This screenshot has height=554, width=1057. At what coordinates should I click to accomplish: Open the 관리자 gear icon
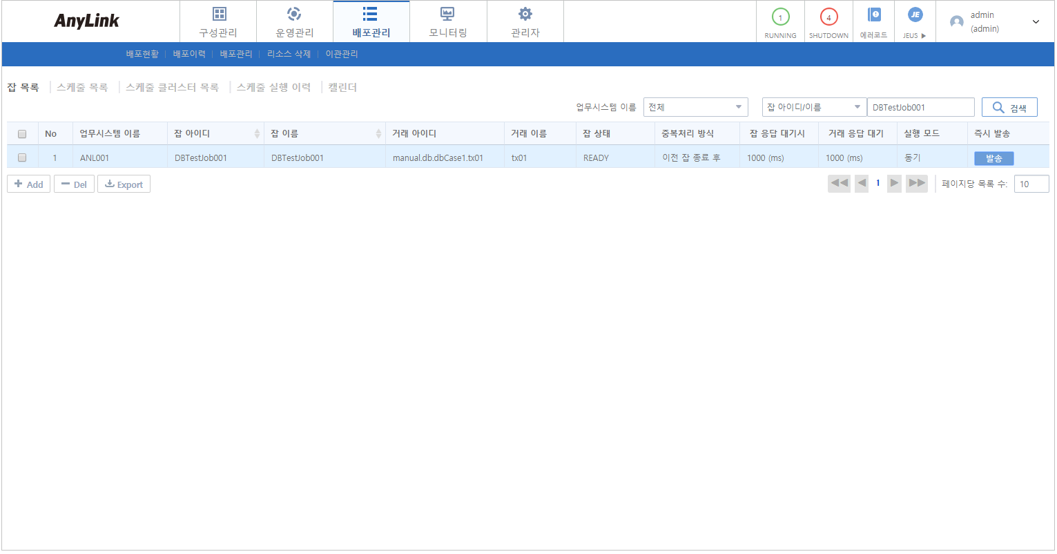(525, 15)
